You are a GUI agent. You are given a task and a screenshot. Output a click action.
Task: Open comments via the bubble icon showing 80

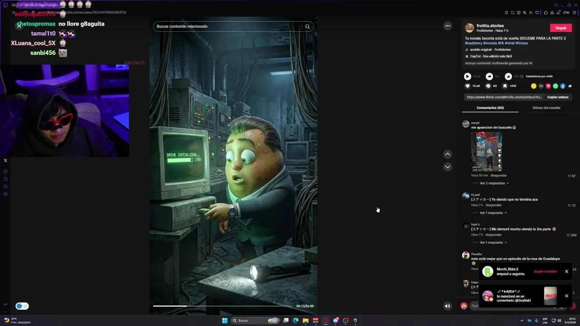(488, 86)
